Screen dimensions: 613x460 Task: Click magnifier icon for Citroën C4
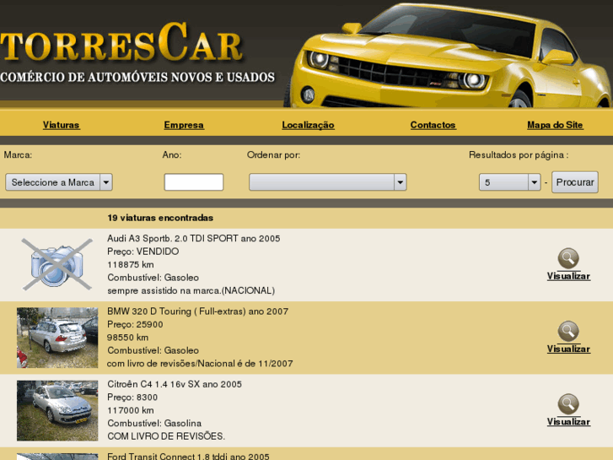point(568,404)
